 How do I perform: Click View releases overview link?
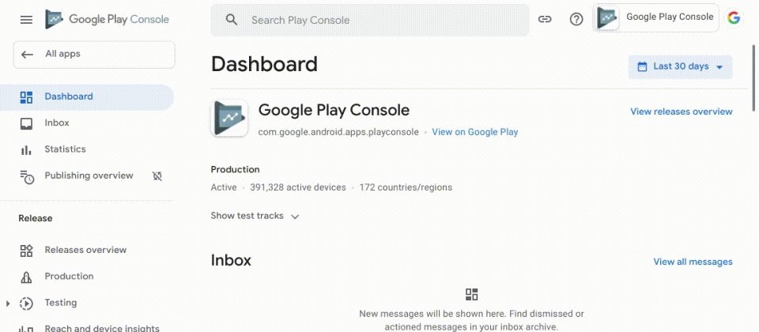[681, 111]
